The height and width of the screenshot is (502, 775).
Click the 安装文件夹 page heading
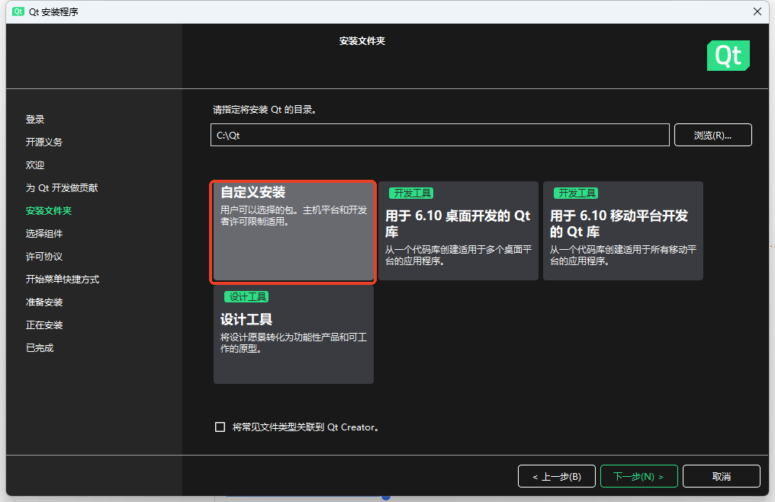[x=362, y=41]
